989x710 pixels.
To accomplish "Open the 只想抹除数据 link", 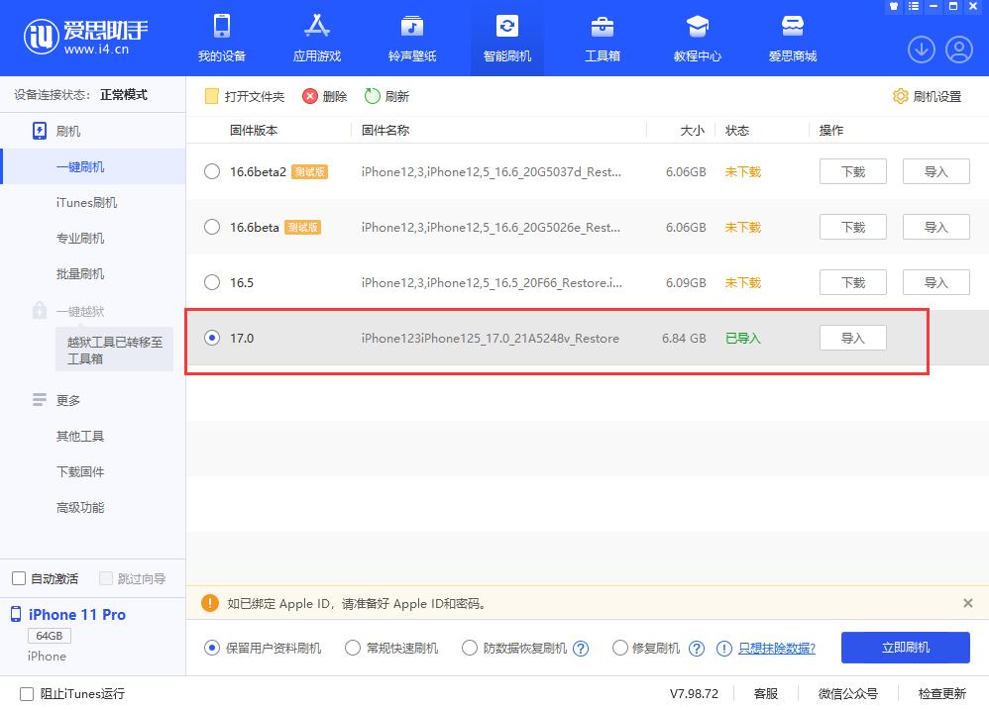I will (777, 648).
